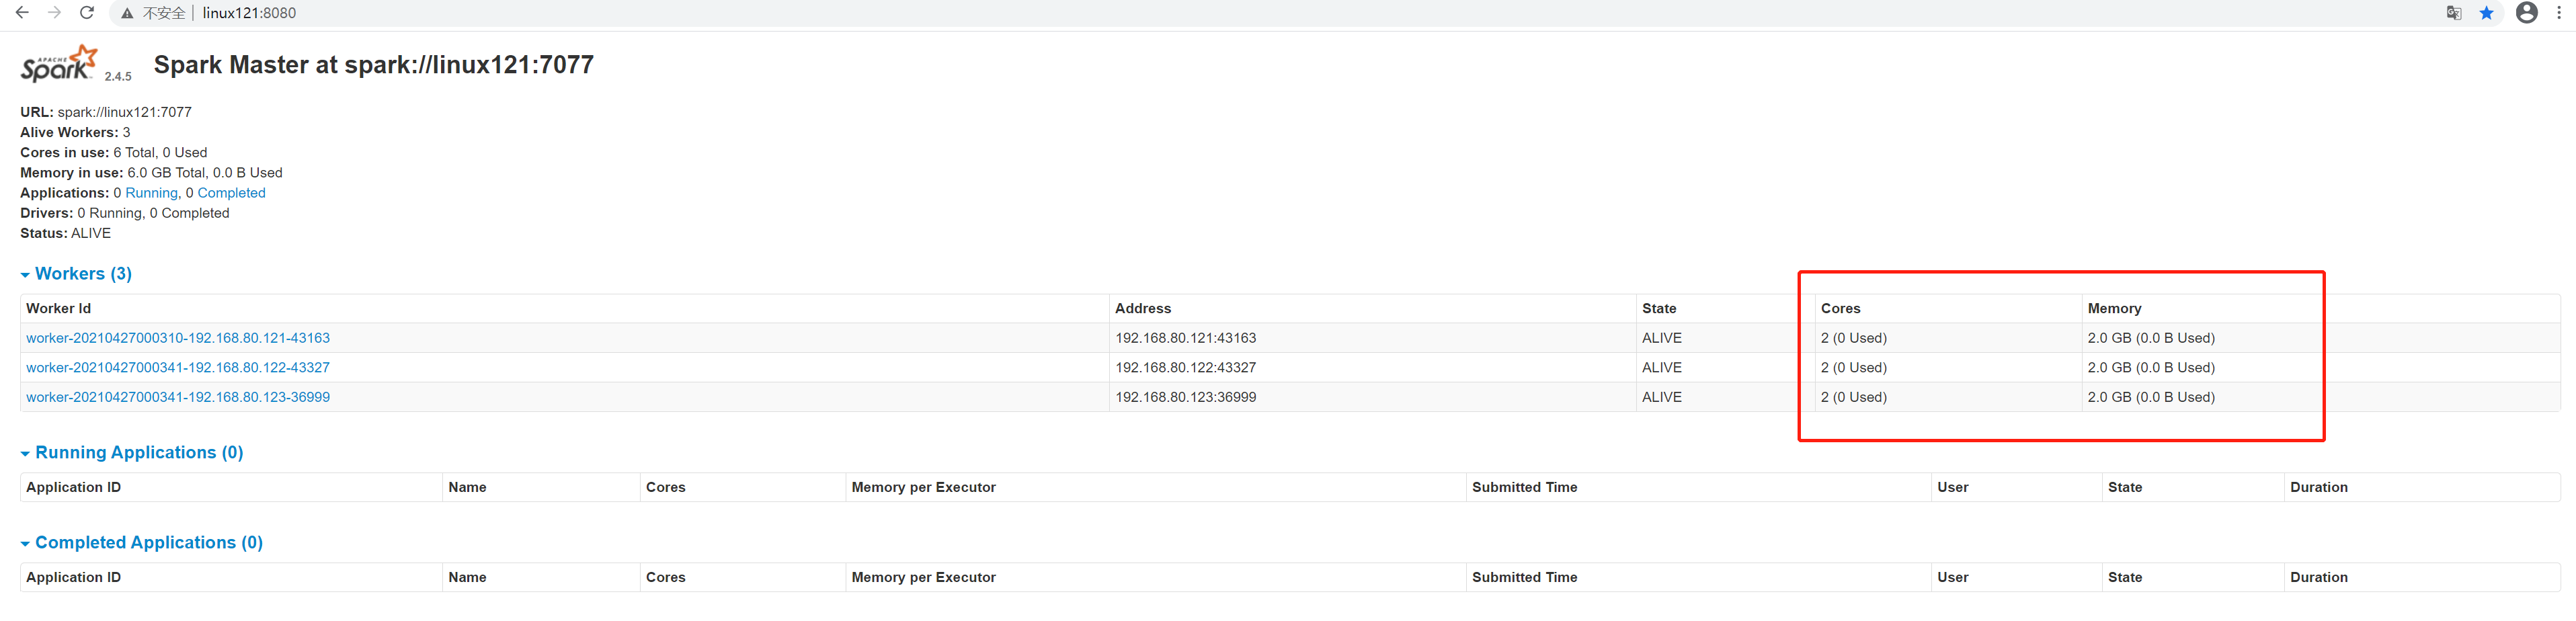Reload the Spark Master page
This screenshot has height=621, width=2576.
pos(87,13)
